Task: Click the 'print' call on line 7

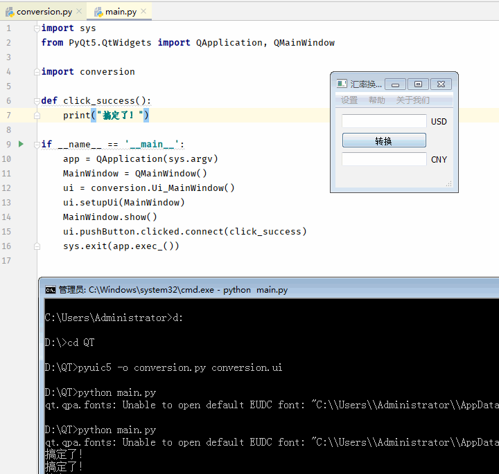Action: [x=77, y=116]
